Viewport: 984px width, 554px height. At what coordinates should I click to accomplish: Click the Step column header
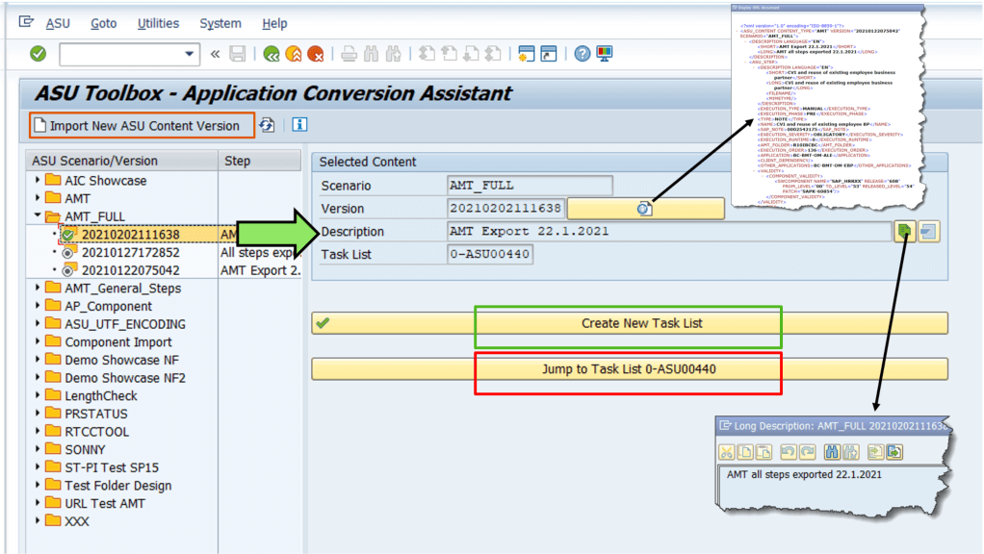[x=260, y=161]
